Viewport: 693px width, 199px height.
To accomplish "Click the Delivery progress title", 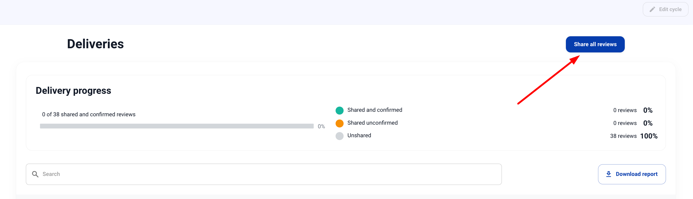I will (x=73, y=91).
